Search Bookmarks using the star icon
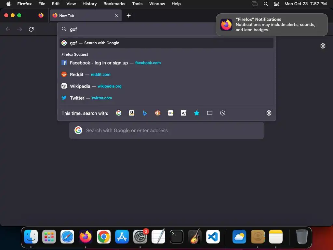The image size is (333, 250). [x=197, y=113]
